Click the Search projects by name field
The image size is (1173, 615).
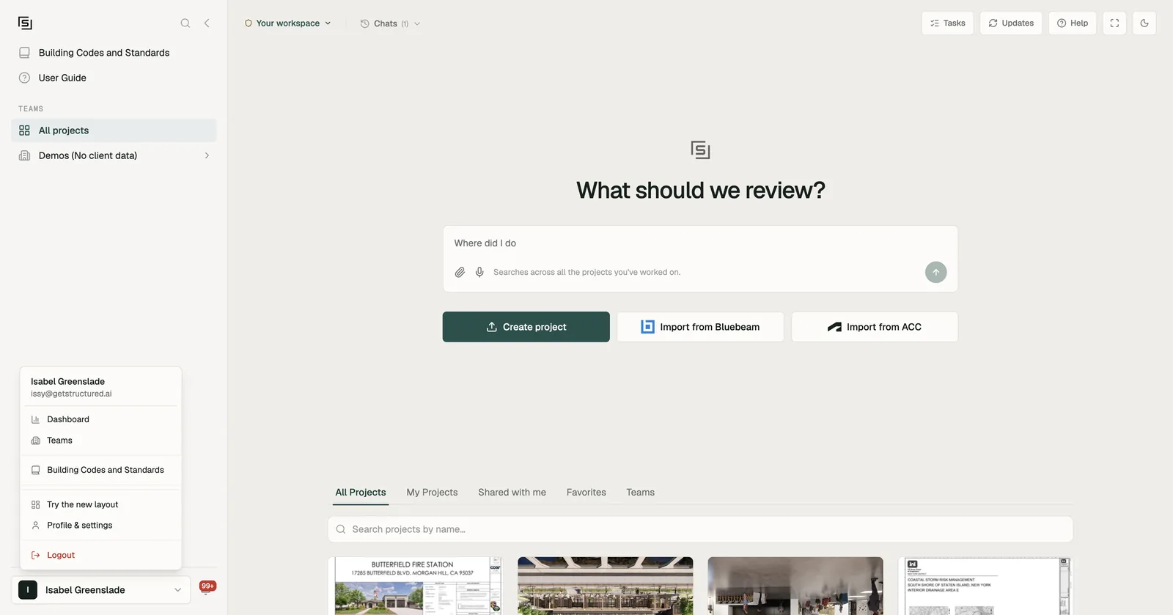[700, 529]
